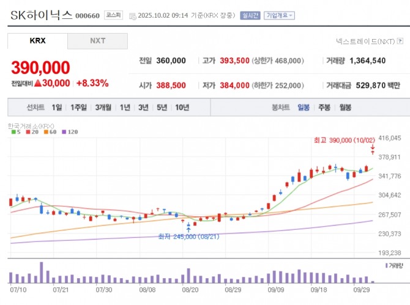The image size is (410, 305).
Task: Click the 상한가 468,000 text
Action: click(x=278, y=61)
